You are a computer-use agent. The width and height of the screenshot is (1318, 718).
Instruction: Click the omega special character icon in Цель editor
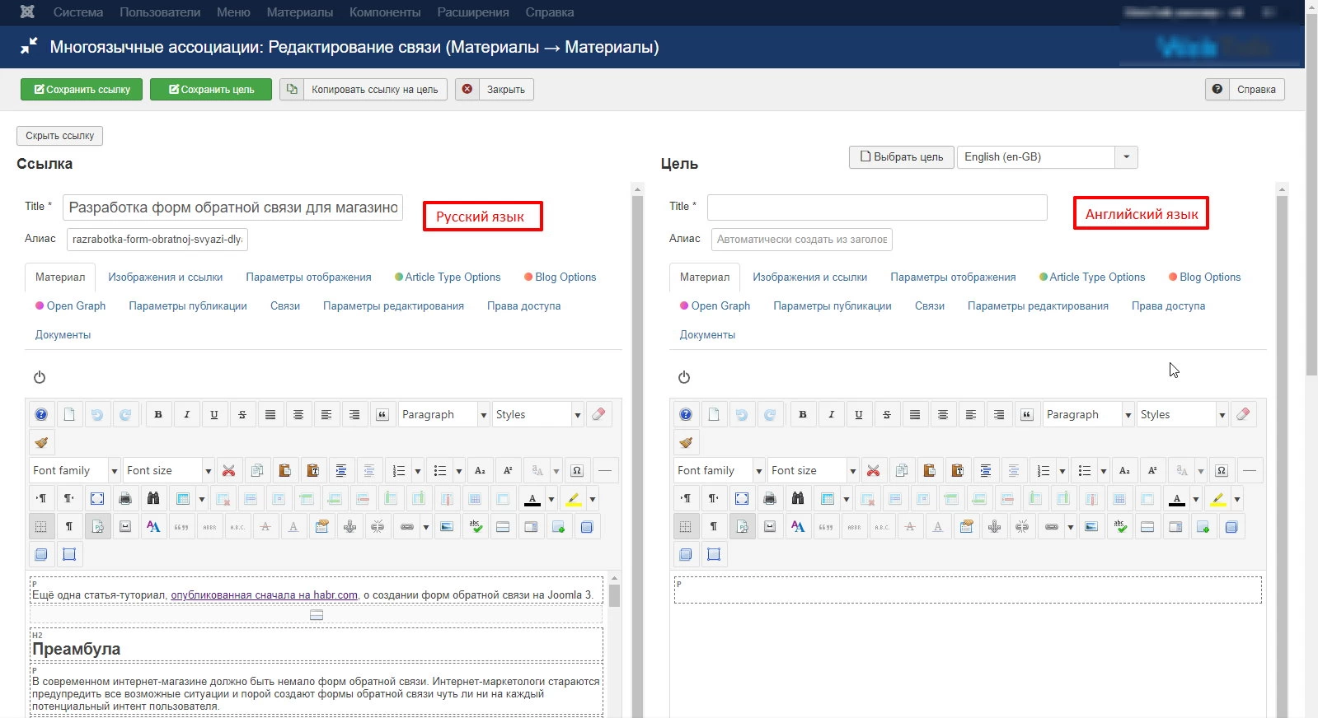click(1222, 470)
